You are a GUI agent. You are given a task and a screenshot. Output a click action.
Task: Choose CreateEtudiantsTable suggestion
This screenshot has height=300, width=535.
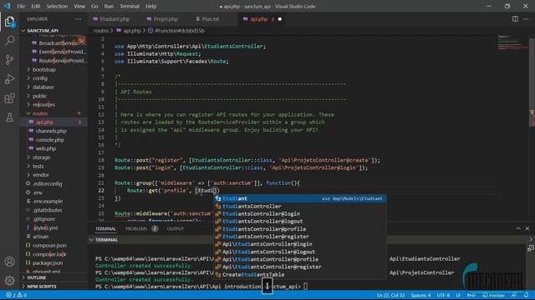tap(300, 274)
